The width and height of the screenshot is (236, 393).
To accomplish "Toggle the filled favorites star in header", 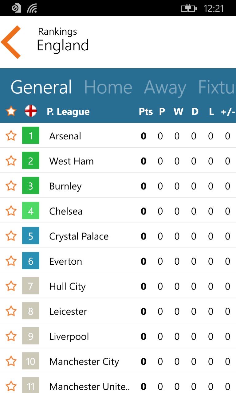I will point(11,111).
